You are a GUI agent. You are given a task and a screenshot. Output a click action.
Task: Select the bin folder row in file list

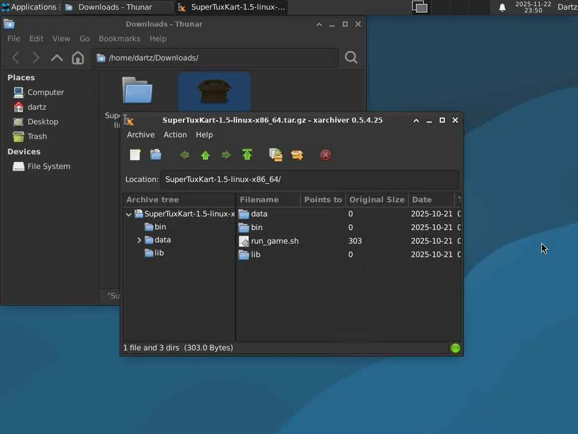(348, 227)
